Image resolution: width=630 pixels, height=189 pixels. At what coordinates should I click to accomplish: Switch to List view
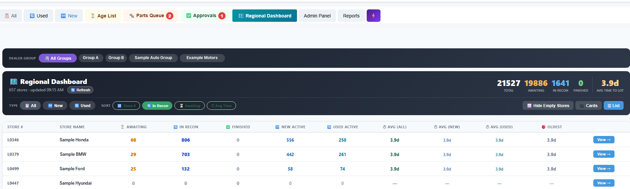click(614, 105)
